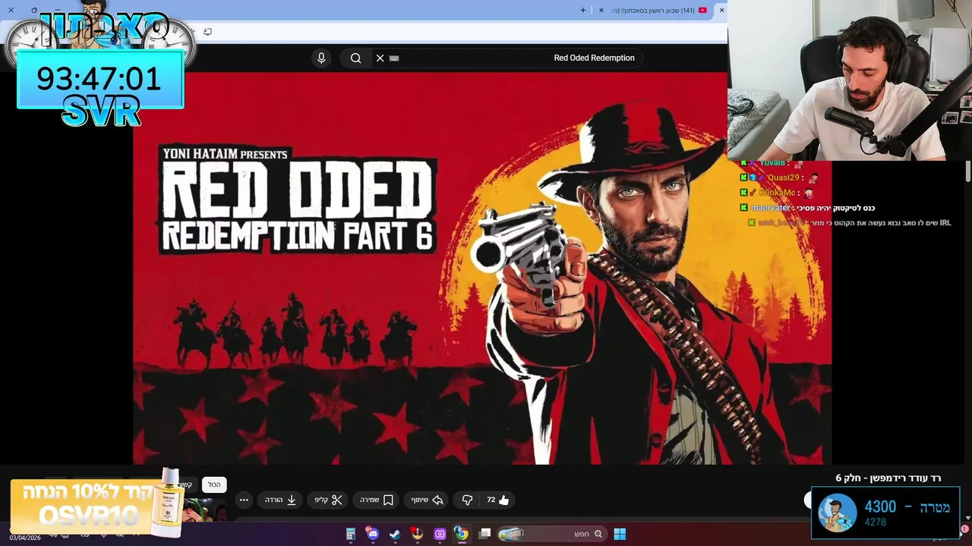972x546 pixels.
Task: Click the 93:47:01 timer overlay
Action: point(99,79)
